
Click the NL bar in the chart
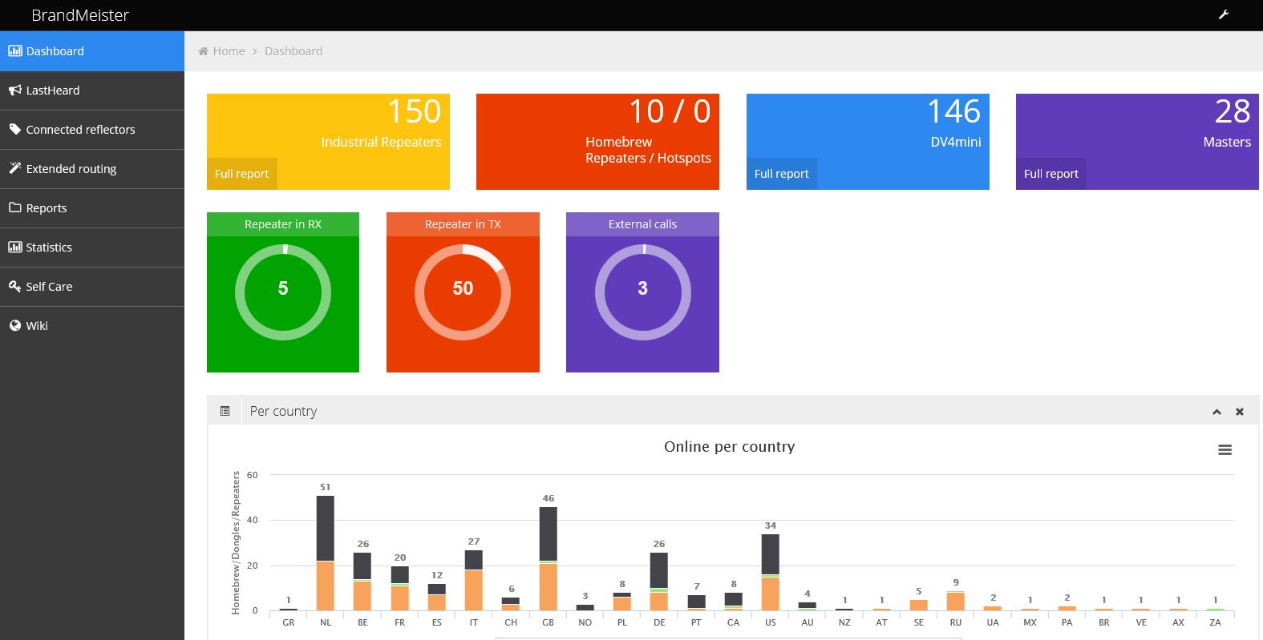[326, 553]
